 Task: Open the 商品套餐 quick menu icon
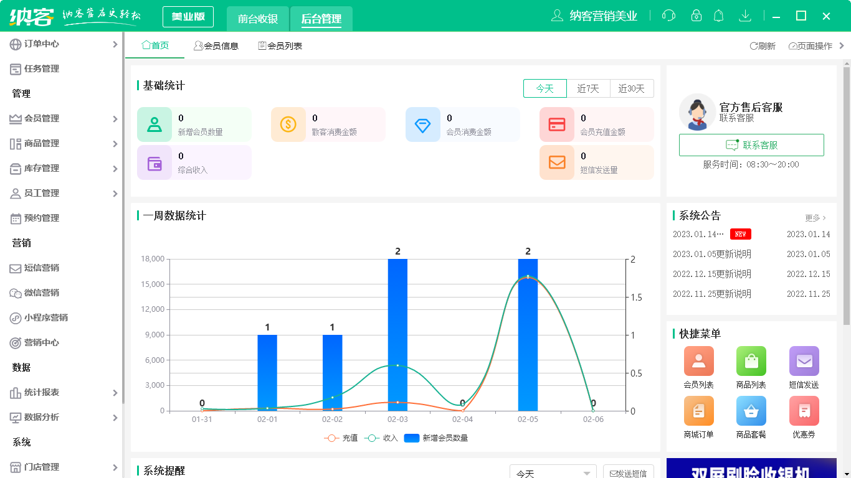coord(751,411)
